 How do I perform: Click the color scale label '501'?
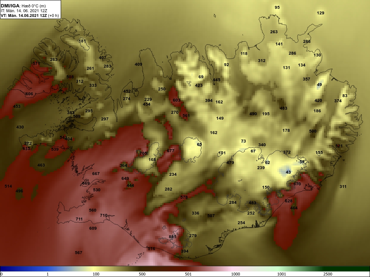point(188,274)
